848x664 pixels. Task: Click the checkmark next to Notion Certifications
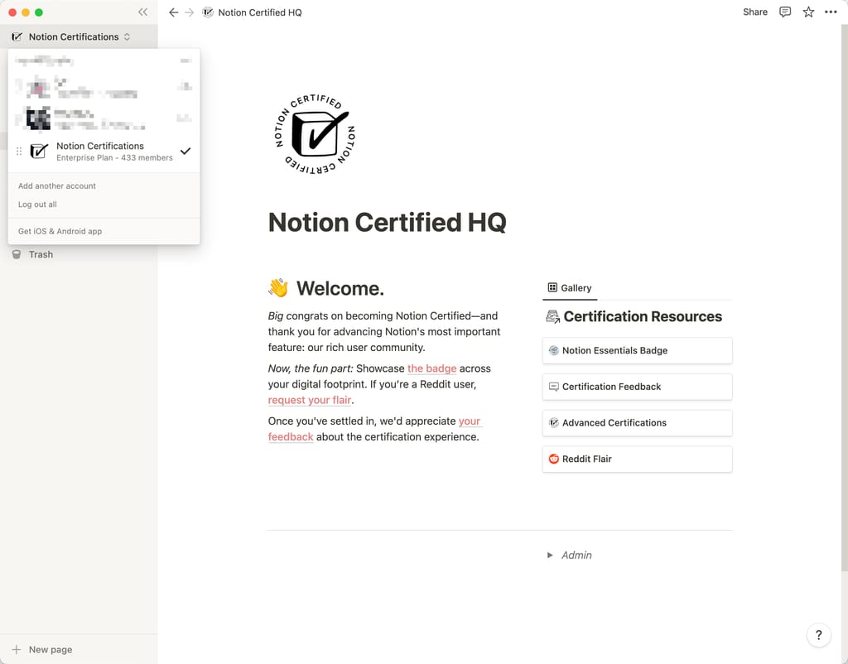tap(185, 151)
